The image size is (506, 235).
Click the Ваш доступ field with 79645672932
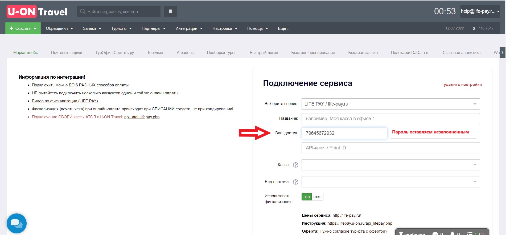pos(344,133)
